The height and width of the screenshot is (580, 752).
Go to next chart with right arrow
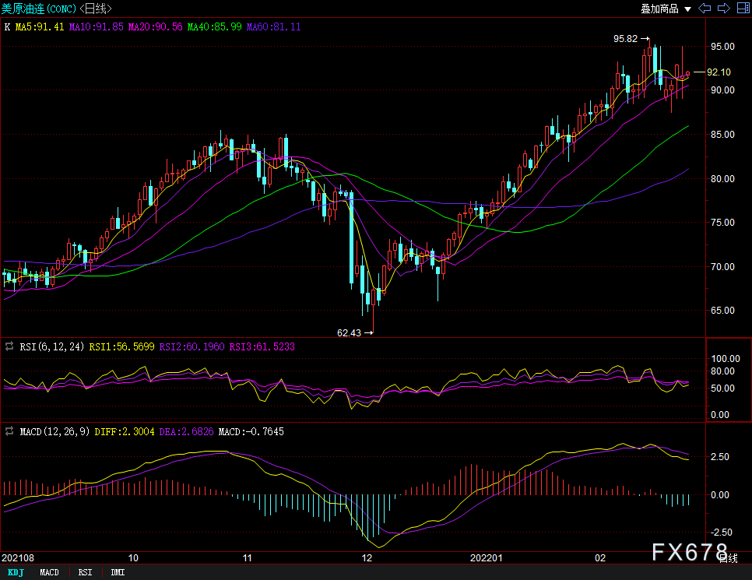coord(724,8)
